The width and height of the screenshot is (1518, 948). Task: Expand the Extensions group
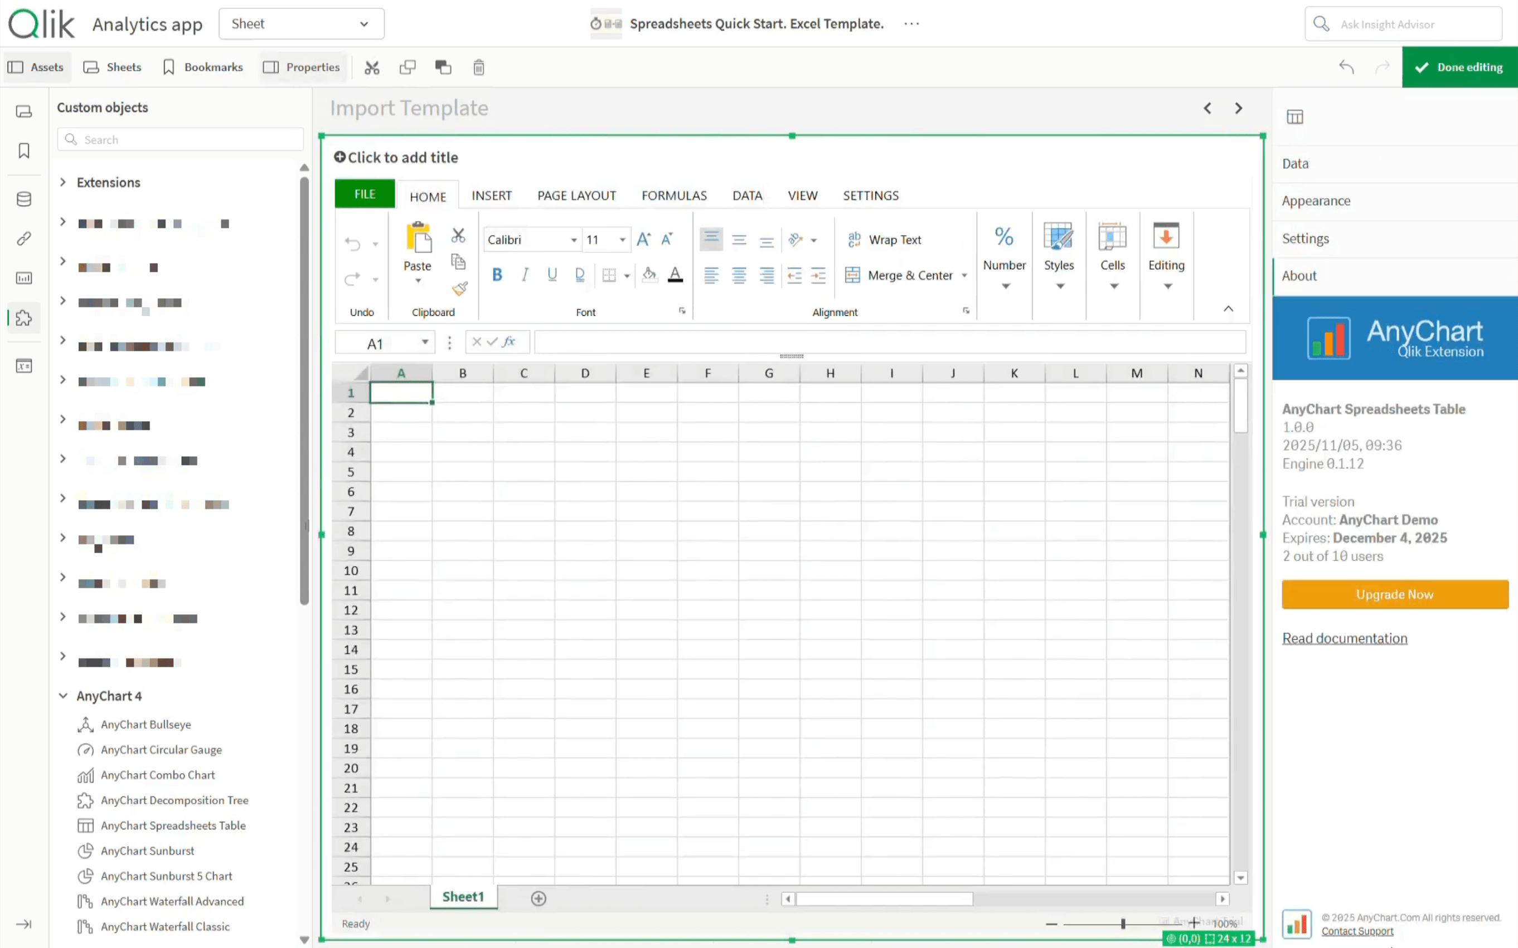[x=63, y=183]
